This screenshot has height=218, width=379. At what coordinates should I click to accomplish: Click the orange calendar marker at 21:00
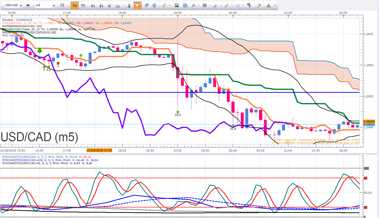pos(288,16)
